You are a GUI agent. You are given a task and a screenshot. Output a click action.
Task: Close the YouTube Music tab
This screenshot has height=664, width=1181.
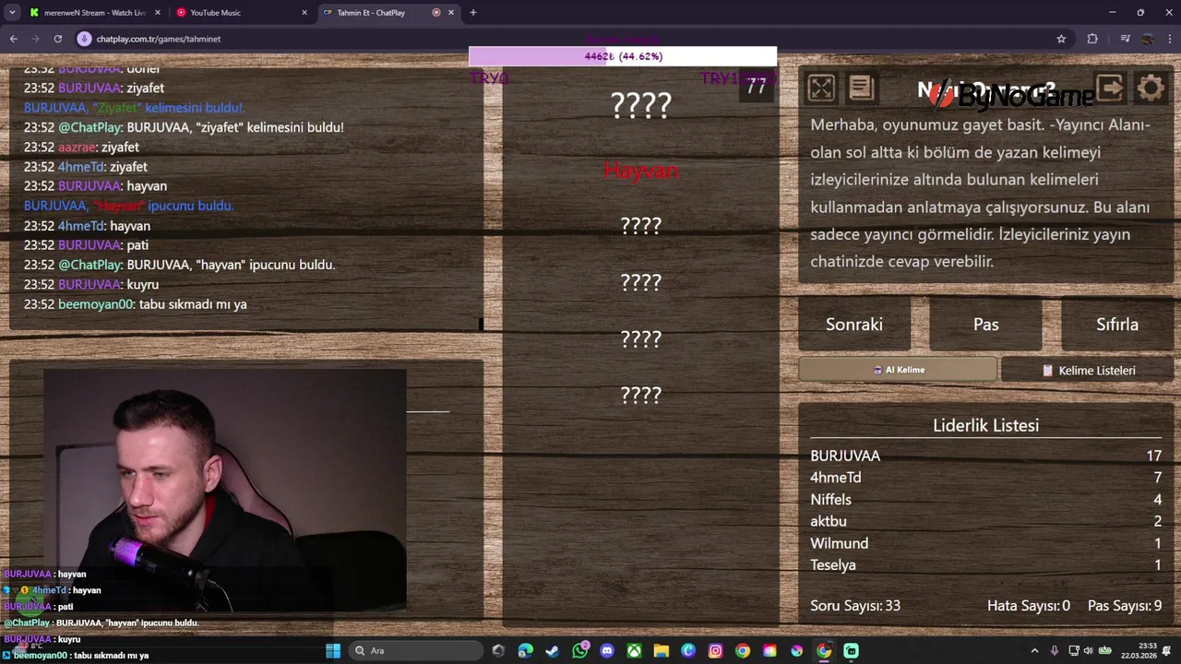(x=304, y=13)
